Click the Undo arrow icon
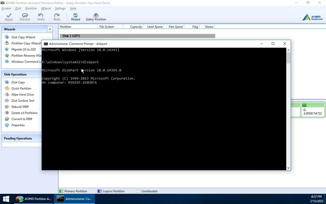326x204 pixels. pos(41,15)
